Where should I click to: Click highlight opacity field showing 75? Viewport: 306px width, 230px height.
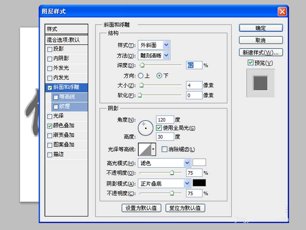194,173
